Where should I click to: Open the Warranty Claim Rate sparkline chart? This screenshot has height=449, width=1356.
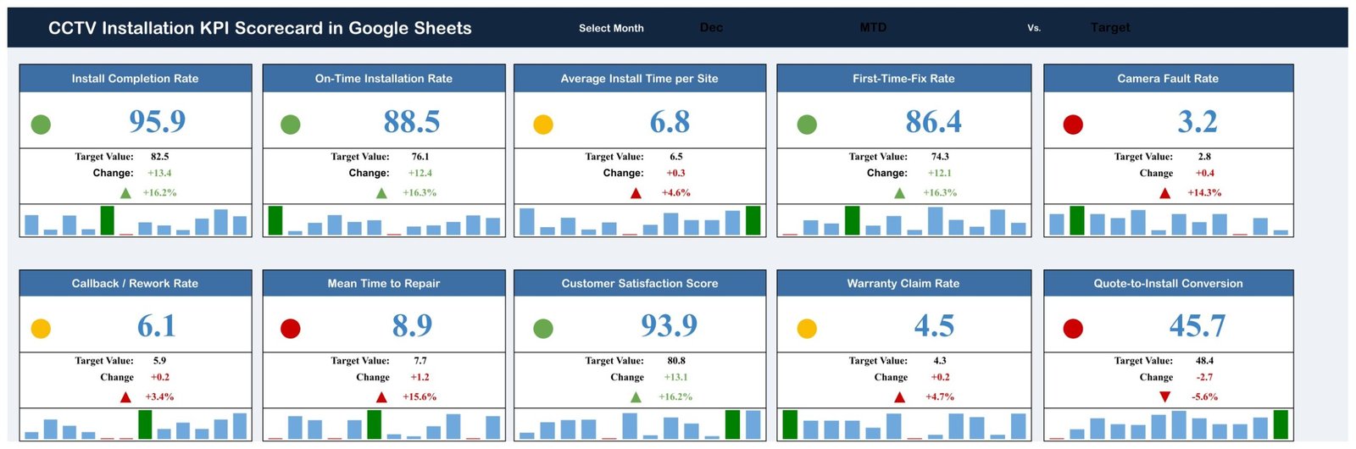903,424
